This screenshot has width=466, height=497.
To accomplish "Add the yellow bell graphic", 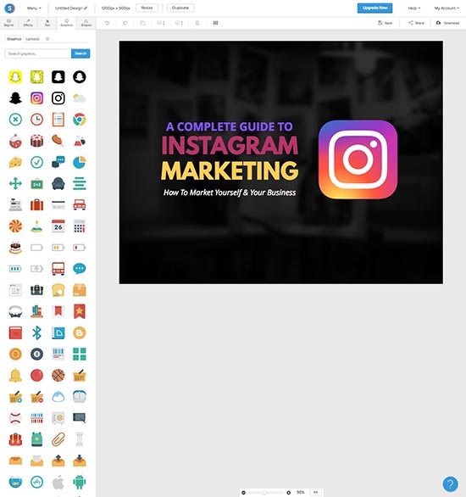I will pyautogui.click(x=15, y=375).
